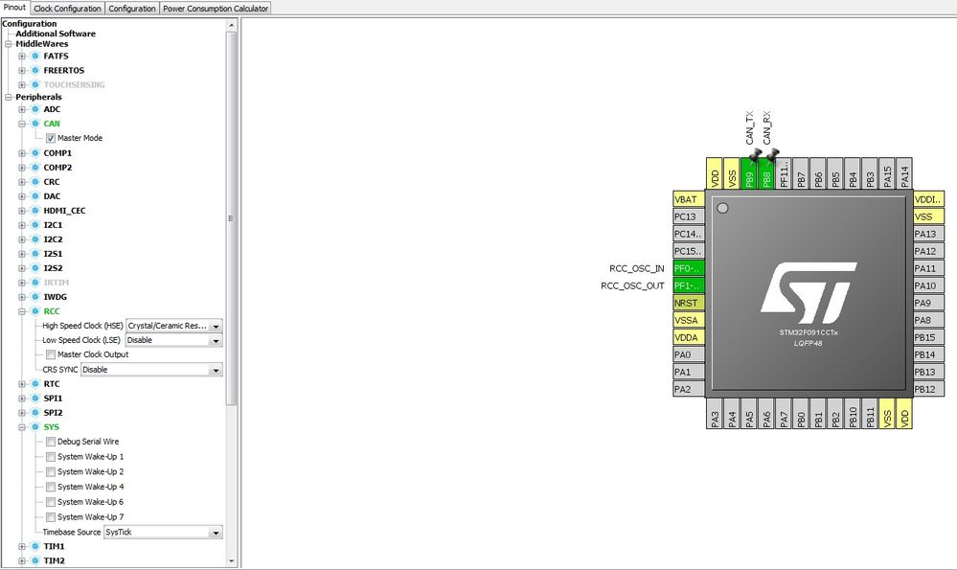Click the SYS gear icon
Viewport: 957px width, 570px height.
35,428
